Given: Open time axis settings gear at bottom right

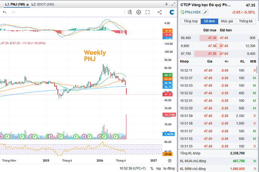Looking at the screenshot, I should click(x=170, y=161).
